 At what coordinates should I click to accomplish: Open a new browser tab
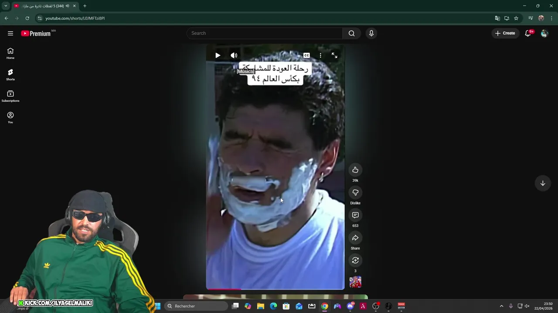[85, 6]
